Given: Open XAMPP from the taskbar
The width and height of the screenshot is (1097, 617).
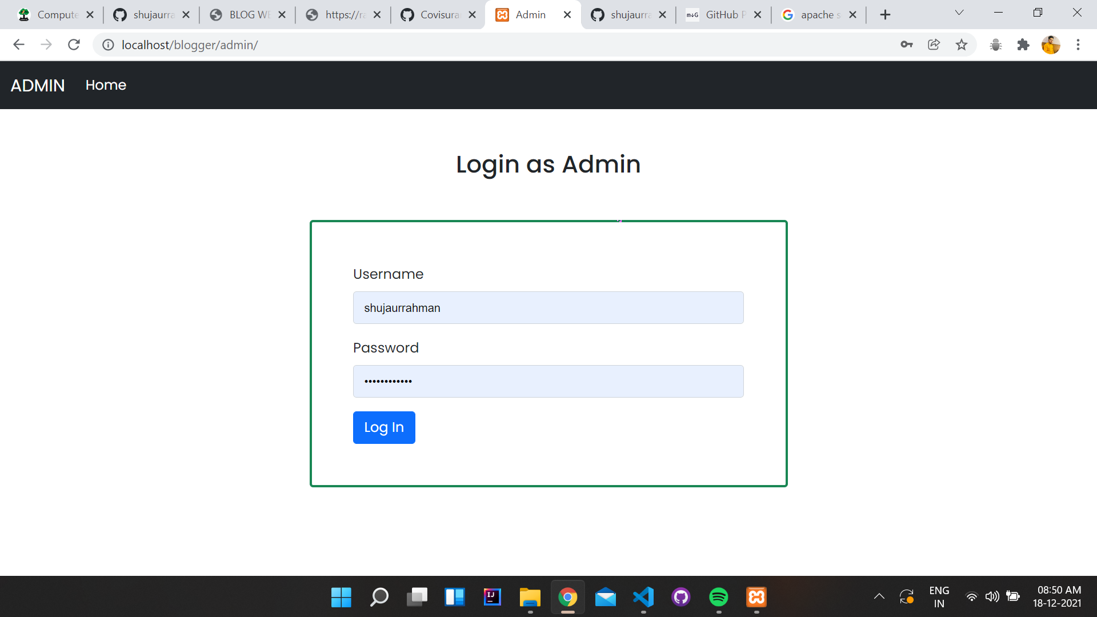Looking at the screenshot, I should coord(756,597).
